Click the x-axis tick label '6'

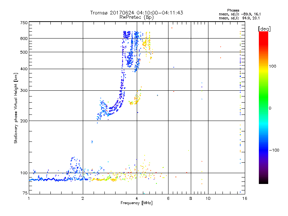[x=168, y=198]
